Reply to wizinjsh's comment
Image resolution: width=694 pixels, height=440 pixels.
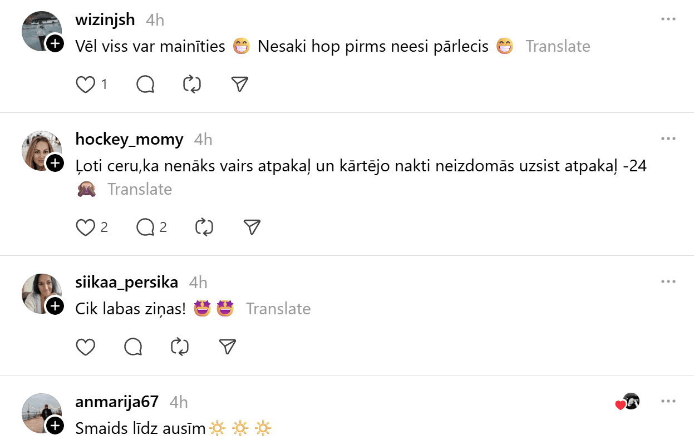click(145, 85)
